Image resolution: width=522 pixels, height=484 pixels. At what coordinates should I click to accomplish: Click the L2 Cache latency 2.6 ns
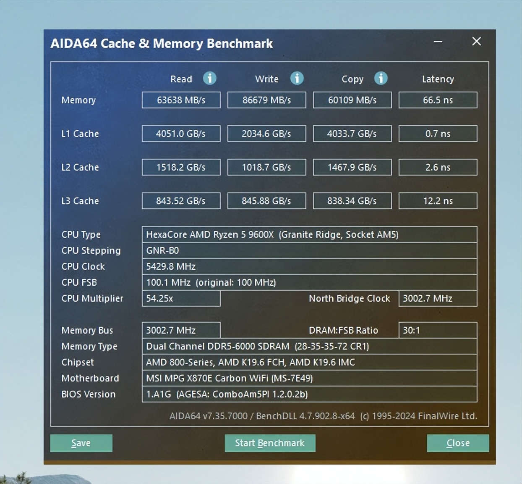(x=438, y=167)
